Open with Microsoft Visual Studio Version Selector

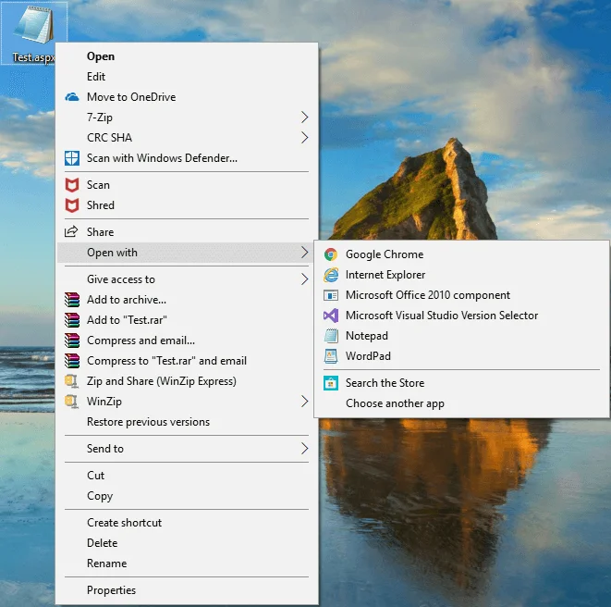coord(462,316)
